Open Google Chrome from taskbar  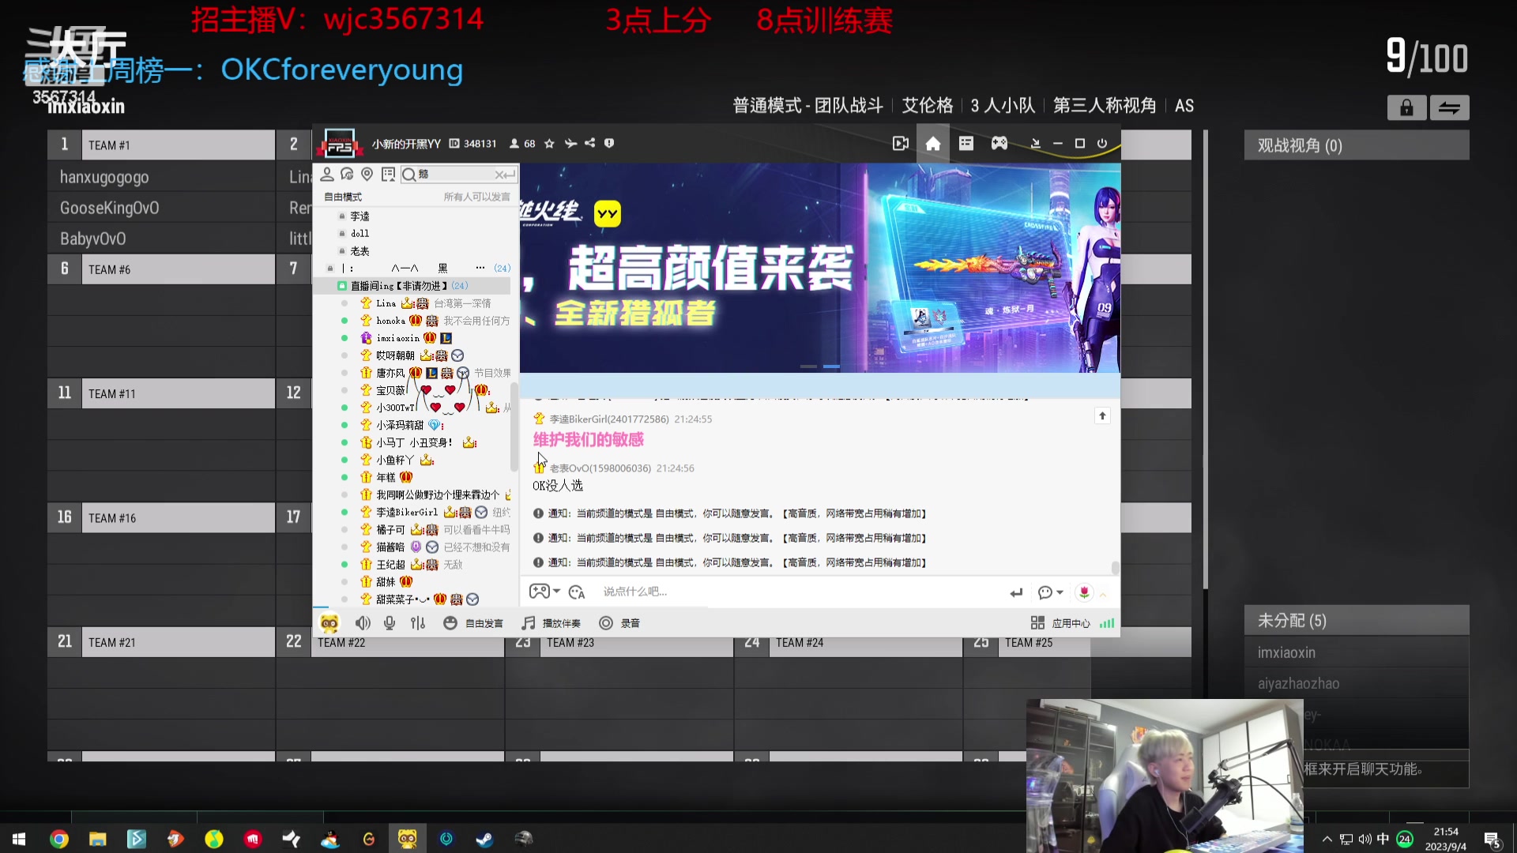point(58,839)
